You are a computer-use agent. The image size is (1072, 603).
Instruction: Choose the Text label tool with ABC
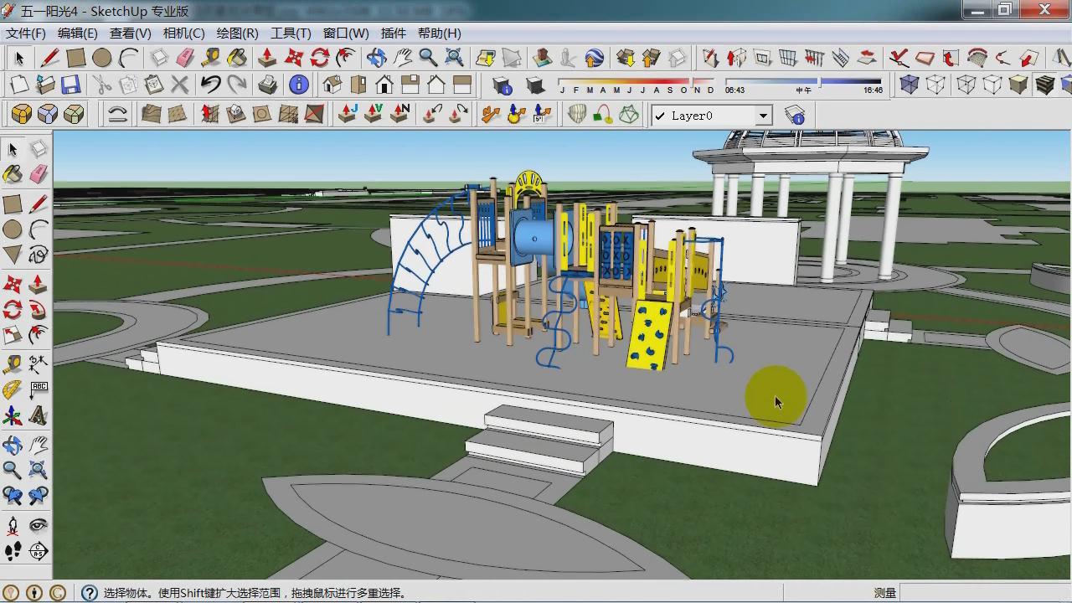click(38, 390)
